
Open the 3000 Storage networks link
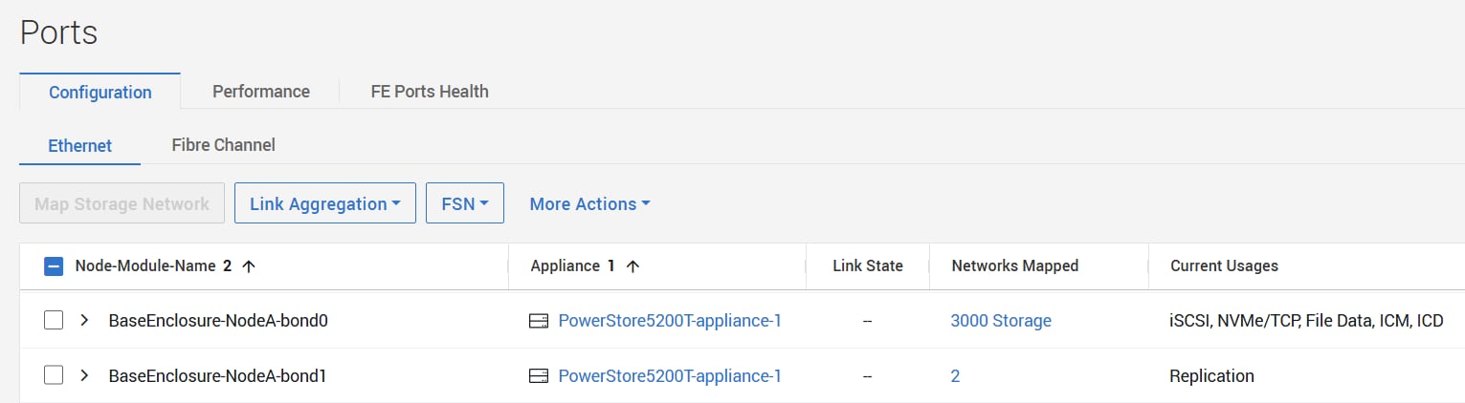[1001, 321]
